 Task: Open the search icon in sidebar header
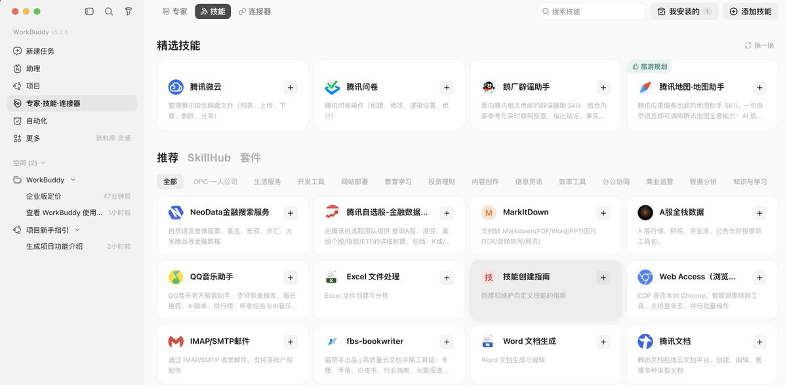(x=109, y=12)
